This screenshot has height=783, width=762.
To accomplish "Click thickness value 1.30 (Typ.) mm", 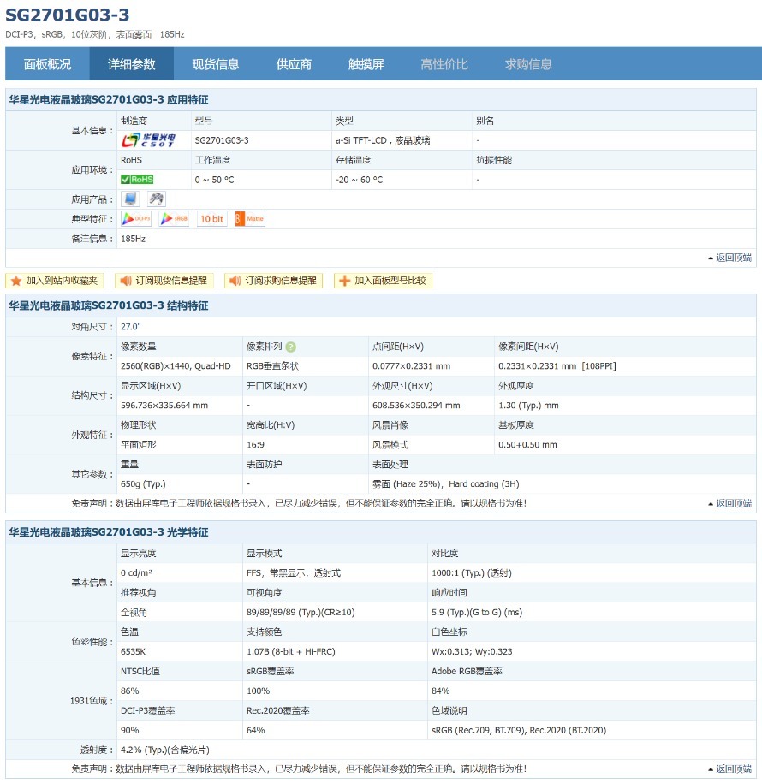I will pos(528,406).
